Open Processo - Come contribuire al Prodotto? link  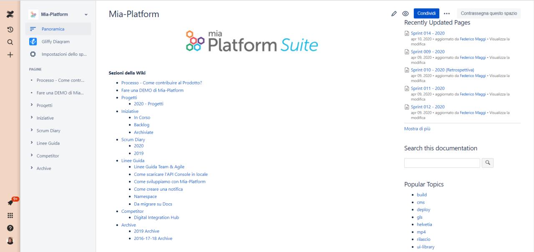(x=161, y=83)
